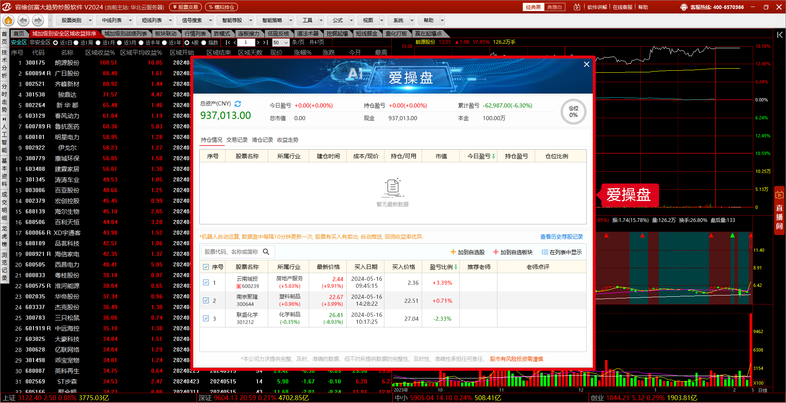The height and width of the screenshot is (403, 786).
Task: Select the 指数 radio button
Action: 203,43
